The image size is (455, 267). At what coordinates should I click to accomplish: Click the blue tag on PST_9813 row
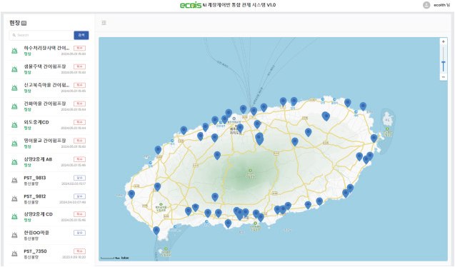(79, 178)
